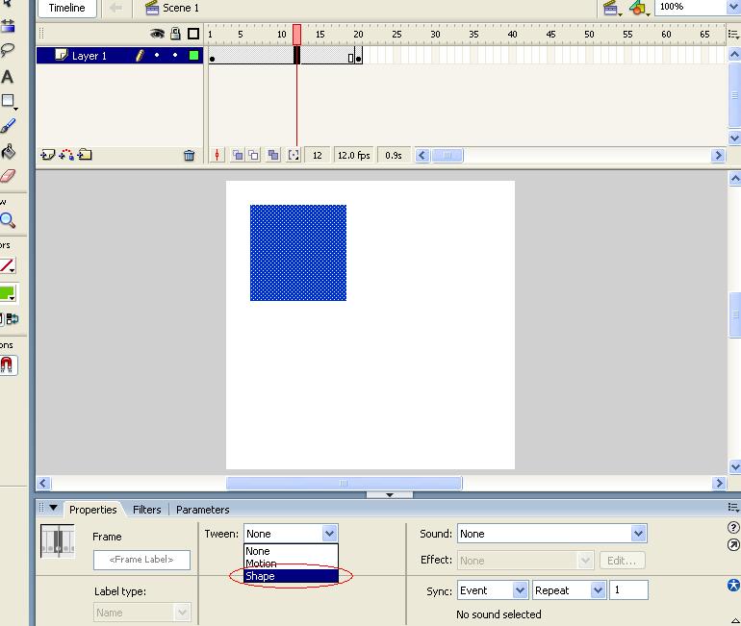Collapse the Properties panel triangle
The height and width of the screenshot is (626, 741).
(x=53, y=508)
